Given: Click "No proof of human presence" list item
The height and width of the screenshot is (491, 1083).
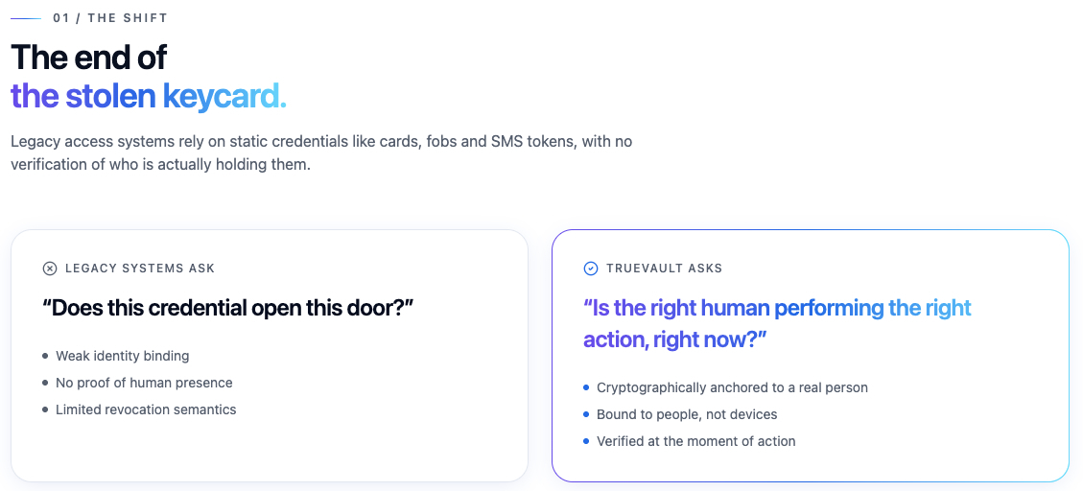Looking at the screenshot, I should pyautogui.click(x=144, y=383).
